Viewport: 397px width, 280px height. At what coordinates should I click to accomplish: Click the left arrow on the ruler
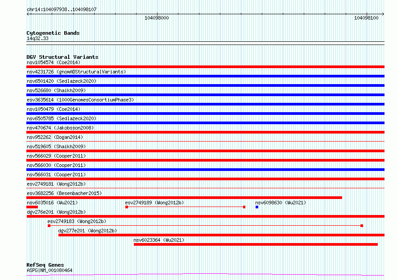pyautogui.click(x=28, y=14)
